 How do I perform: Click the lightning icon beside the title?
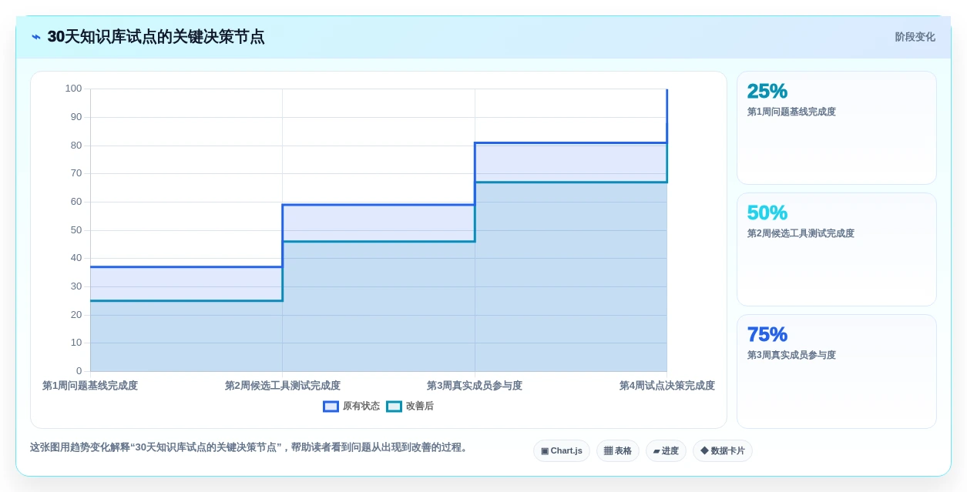point(36,37)
